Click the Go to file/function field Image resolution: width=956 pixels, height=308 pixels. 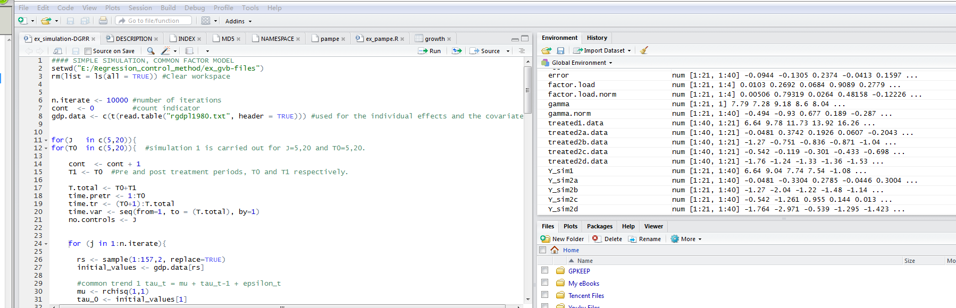pyautogui.click(x=154, y=21)
